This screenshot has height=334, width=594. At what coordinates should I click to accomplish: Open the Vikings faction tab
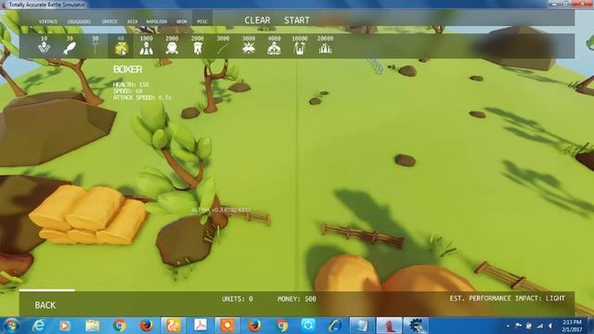pyautogui.click(x=48, y=21)
